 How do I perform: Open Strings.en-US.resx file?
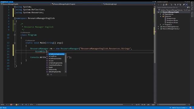pyautogui.click(x=172, y=22)
